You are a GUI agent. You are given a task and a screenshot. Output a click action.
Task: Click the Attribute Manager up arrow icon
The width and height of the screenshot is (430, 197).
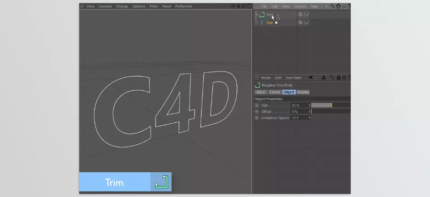pyautogui.click(x=323, y=77)
